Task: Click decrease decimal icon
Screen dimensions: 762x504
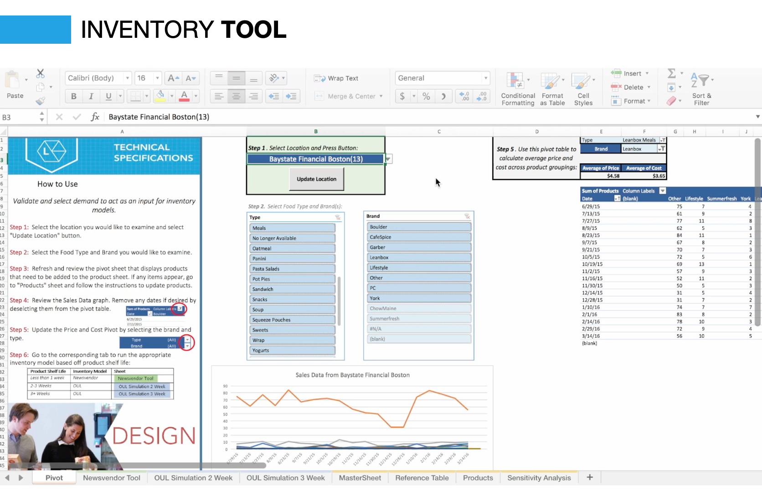Action: [x=482, y=96]
